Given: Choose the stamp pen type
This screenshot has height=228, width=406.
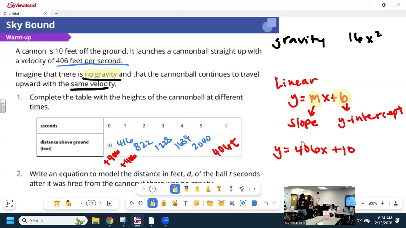Looking at the screenshot, I should [x=208, y=189].
